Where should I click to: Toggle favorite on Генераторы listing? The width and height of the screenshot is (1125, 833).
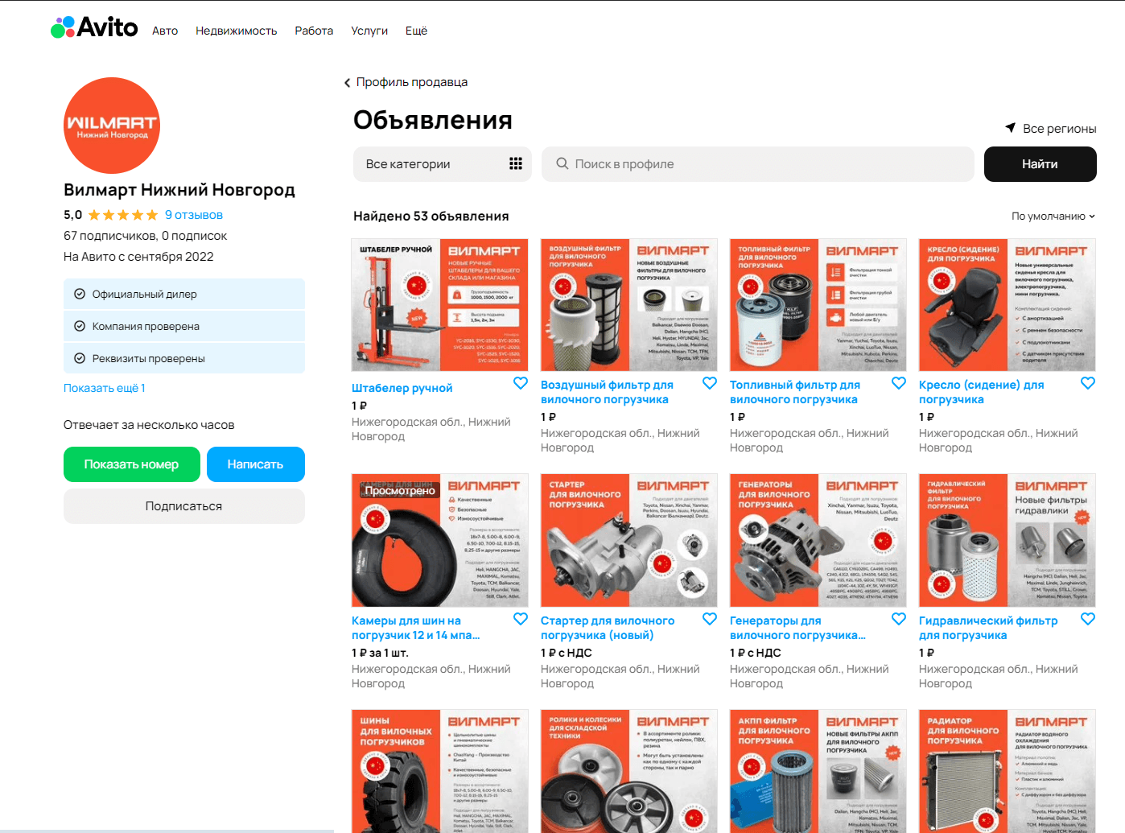point(899,619)
